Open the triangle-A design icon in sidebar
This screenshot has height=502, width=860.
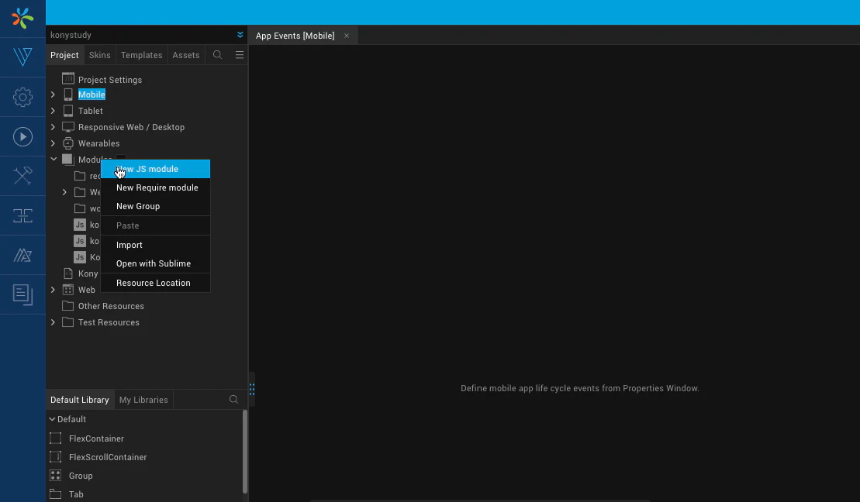[22, 255]
